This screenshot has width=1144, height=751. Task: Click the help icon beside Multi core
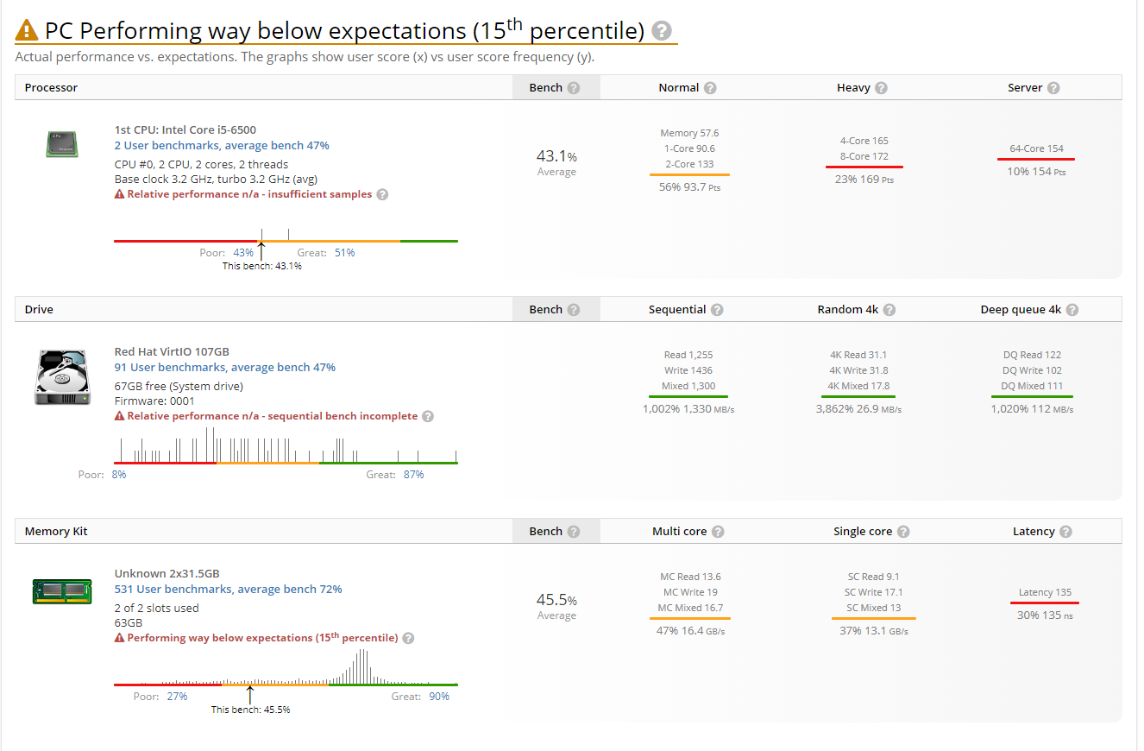718,532
